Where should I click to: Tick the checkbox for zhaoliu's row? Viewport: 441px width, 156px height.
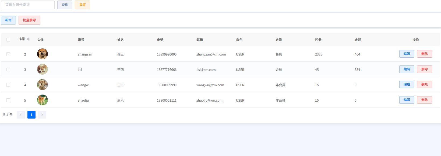pyautogui.click(x=8, y=100)
